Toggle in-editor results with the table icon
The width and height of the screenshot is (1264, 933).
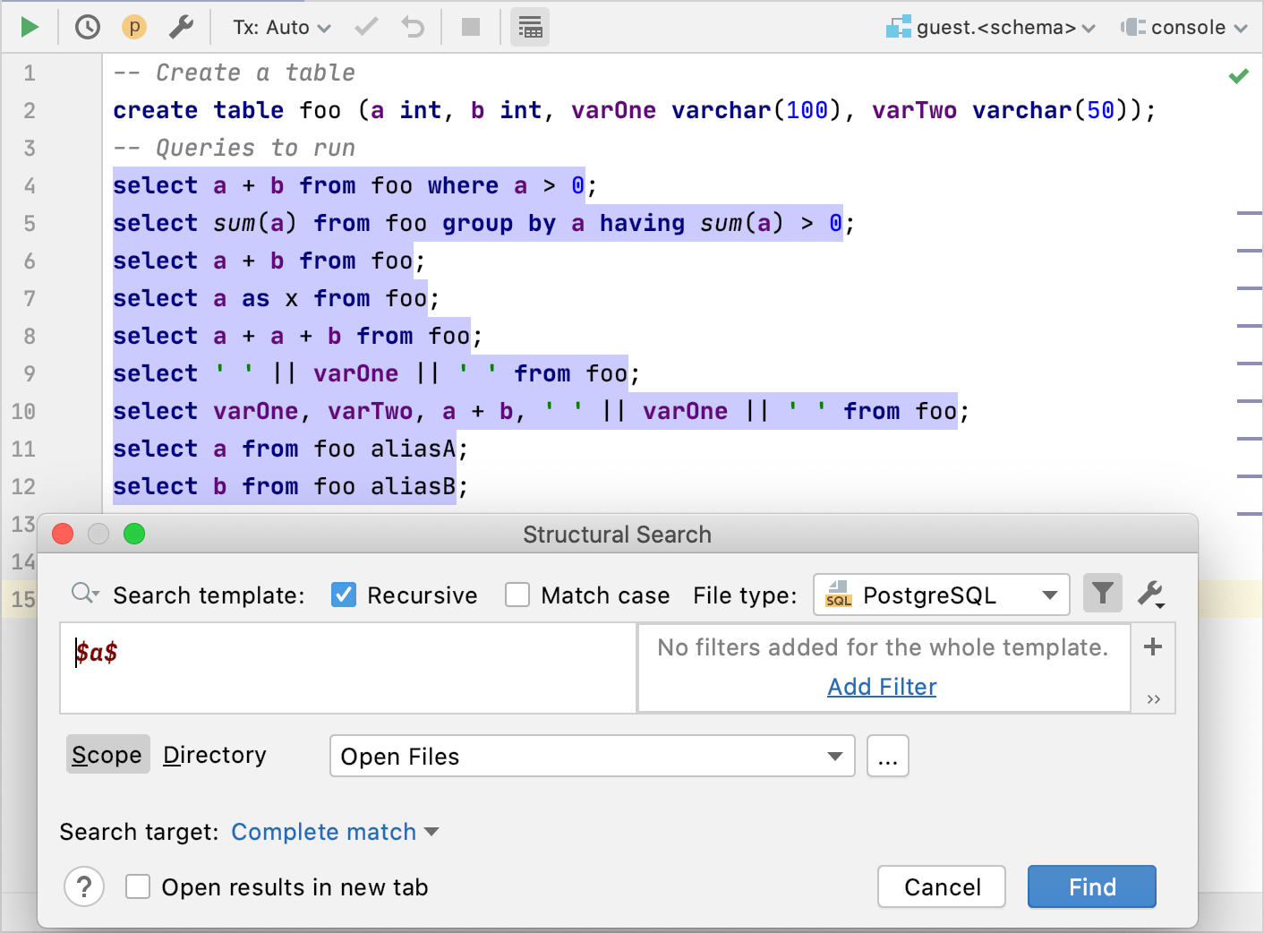[x=529, y=26]
